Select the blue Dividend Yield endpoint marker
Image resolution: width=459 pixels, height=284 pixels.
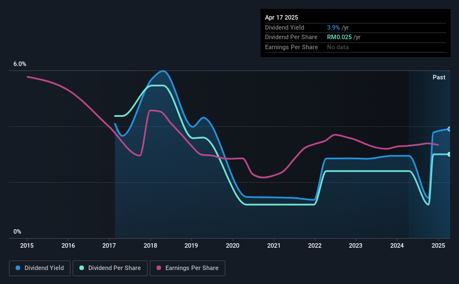point(449,129)
